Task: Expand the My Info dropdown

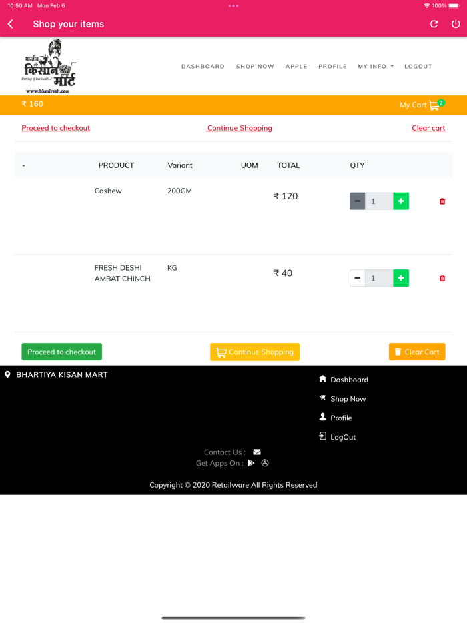Action: [x=376, y=66]
